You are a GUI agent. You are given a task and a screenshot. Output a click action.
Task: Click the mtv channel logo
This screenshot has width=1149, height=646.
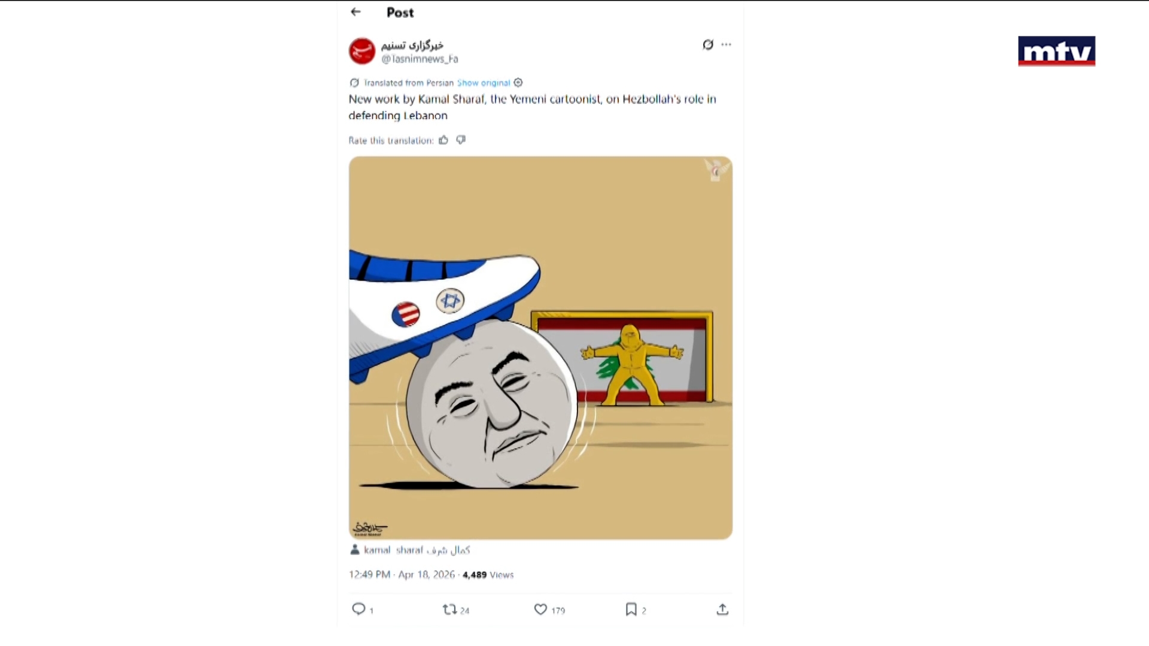click(x=1056, y=51)
